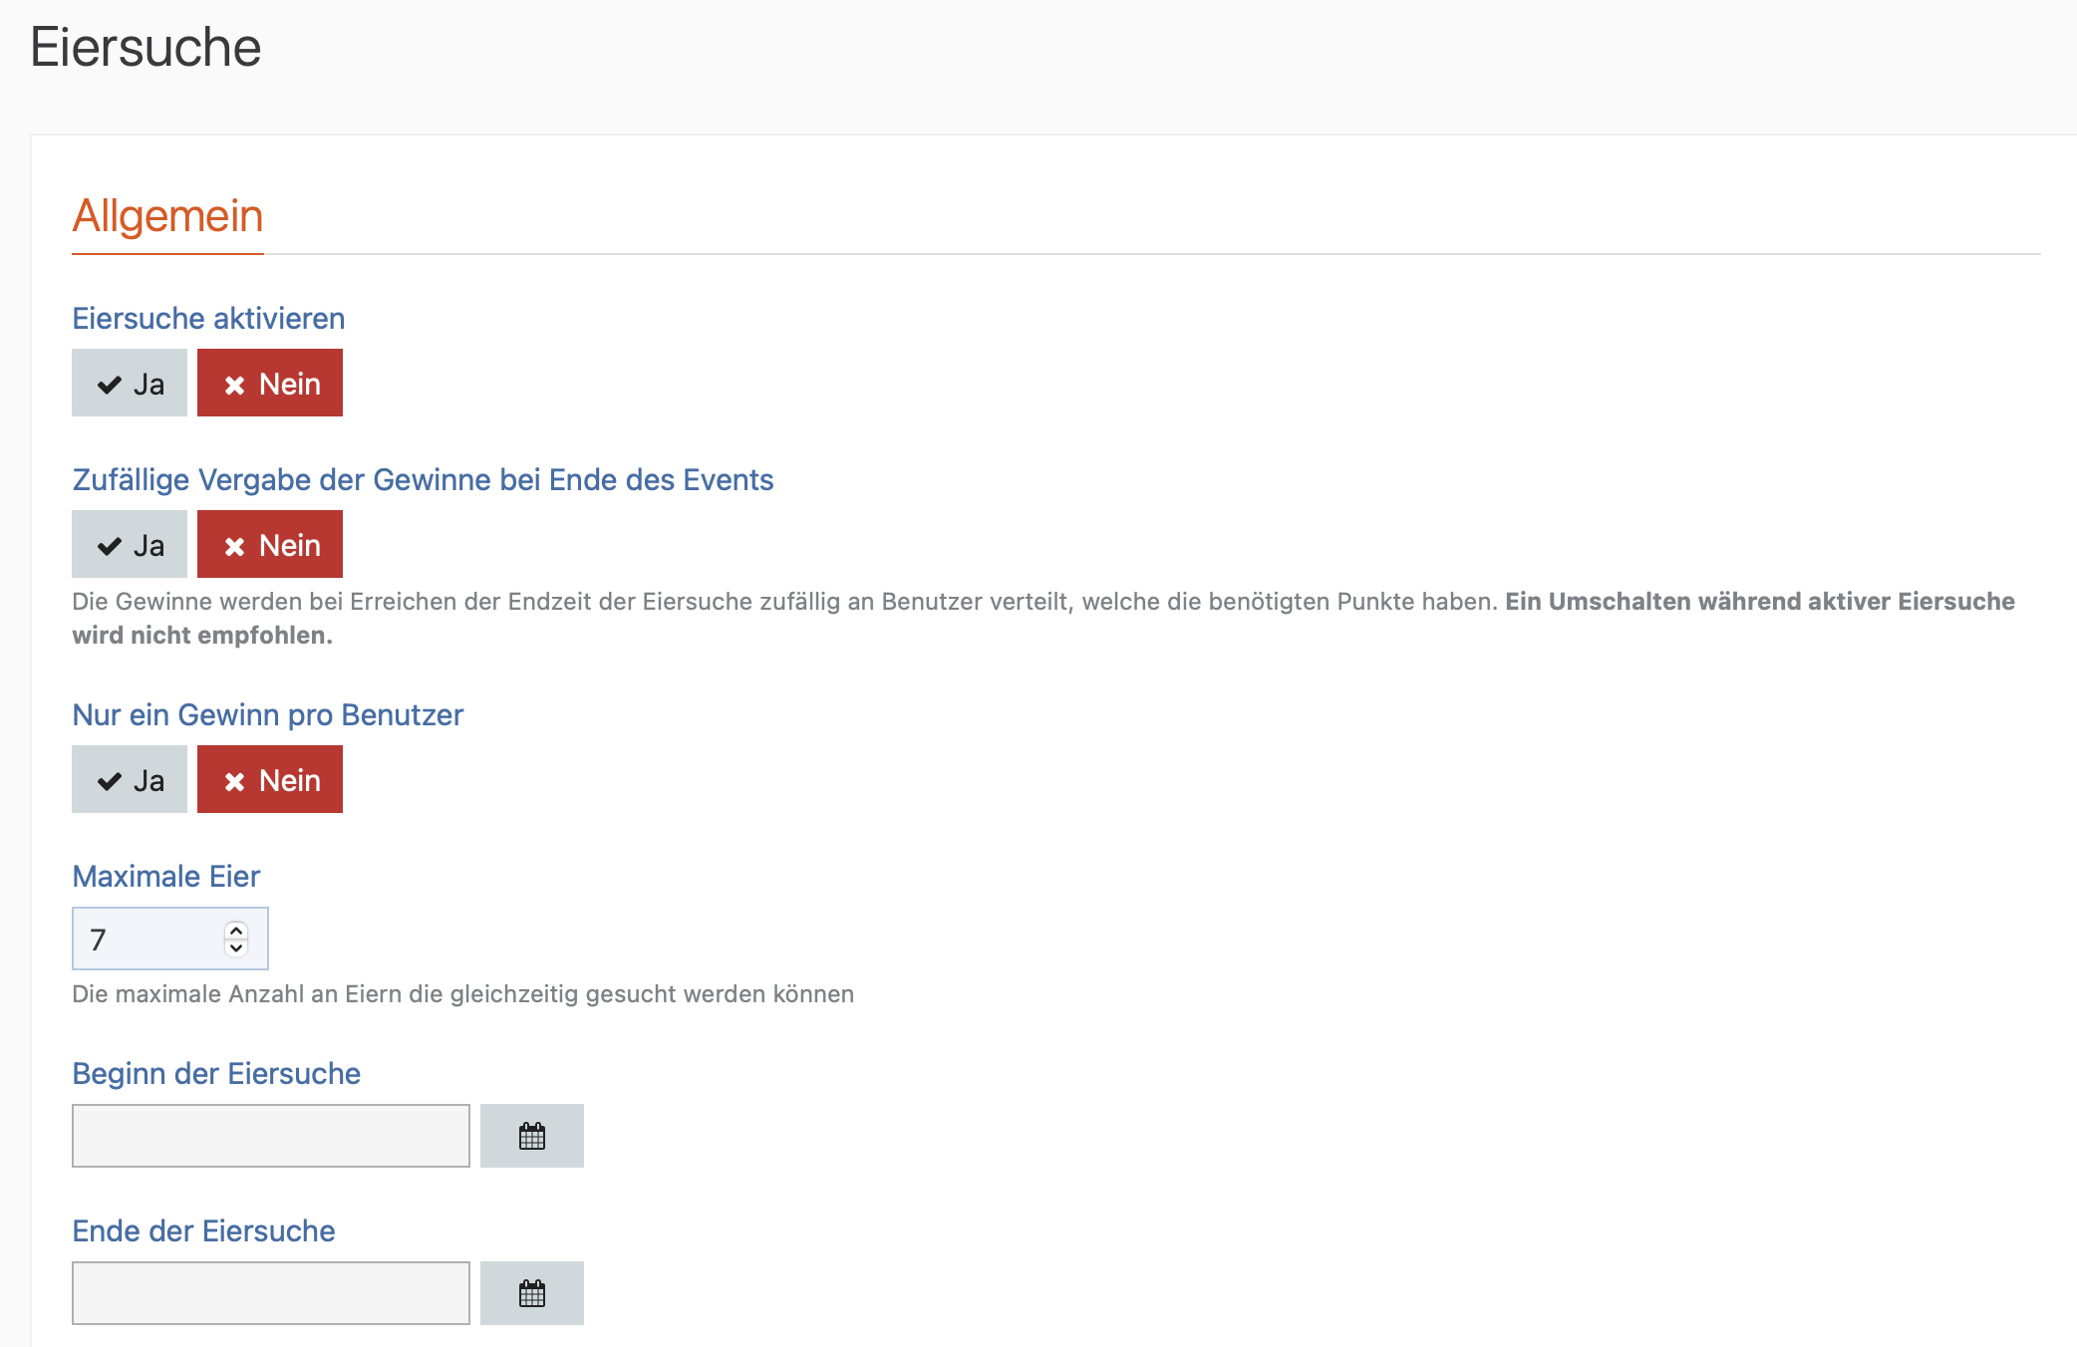Click the Ende der Eiersuche label
Screen dimensions: 2077x1347
pos(203,1231)
